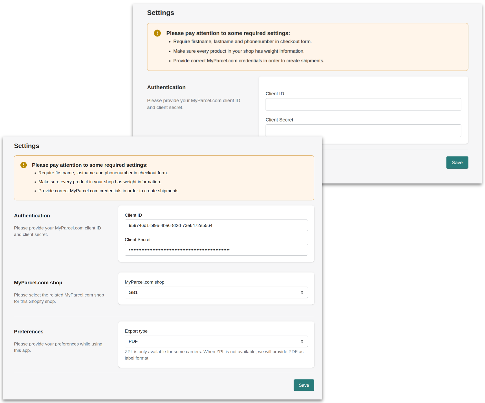
Task: Click the empty Client Secret field in back panel
Action: [x=363, y=130]
